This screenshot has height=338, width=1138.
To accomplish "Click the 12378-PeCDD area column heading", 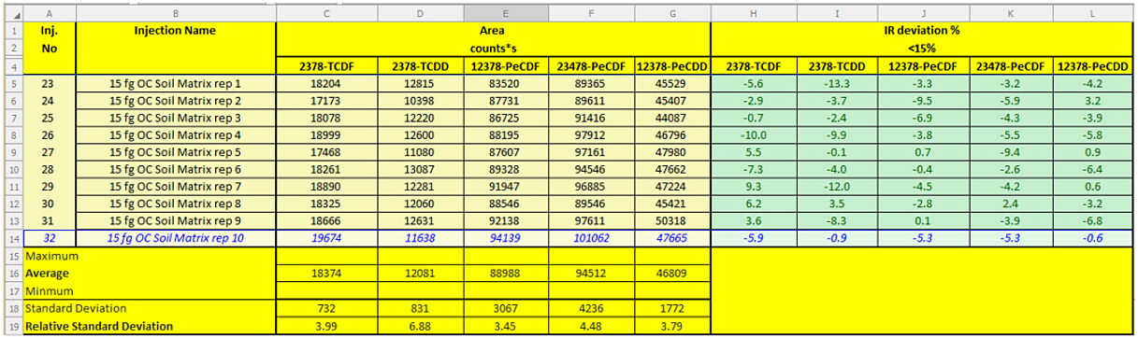I will tap(672, 66).
